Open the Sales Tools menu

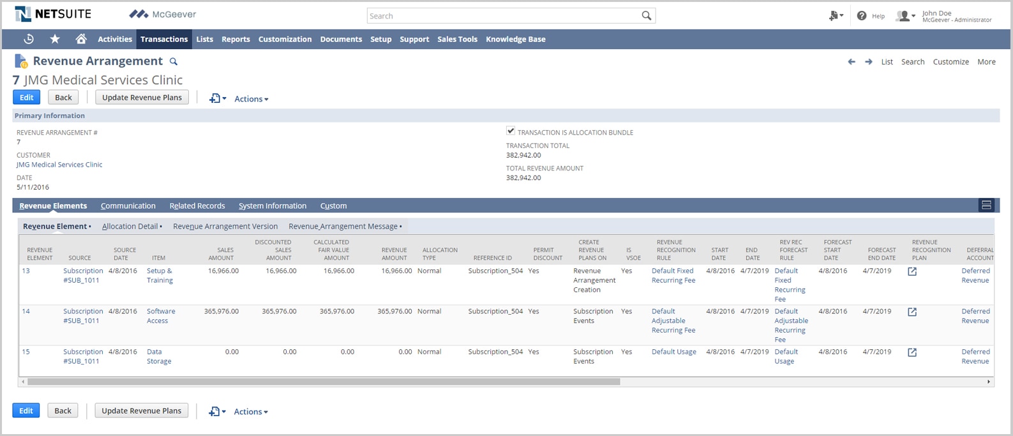click(457, 39)
